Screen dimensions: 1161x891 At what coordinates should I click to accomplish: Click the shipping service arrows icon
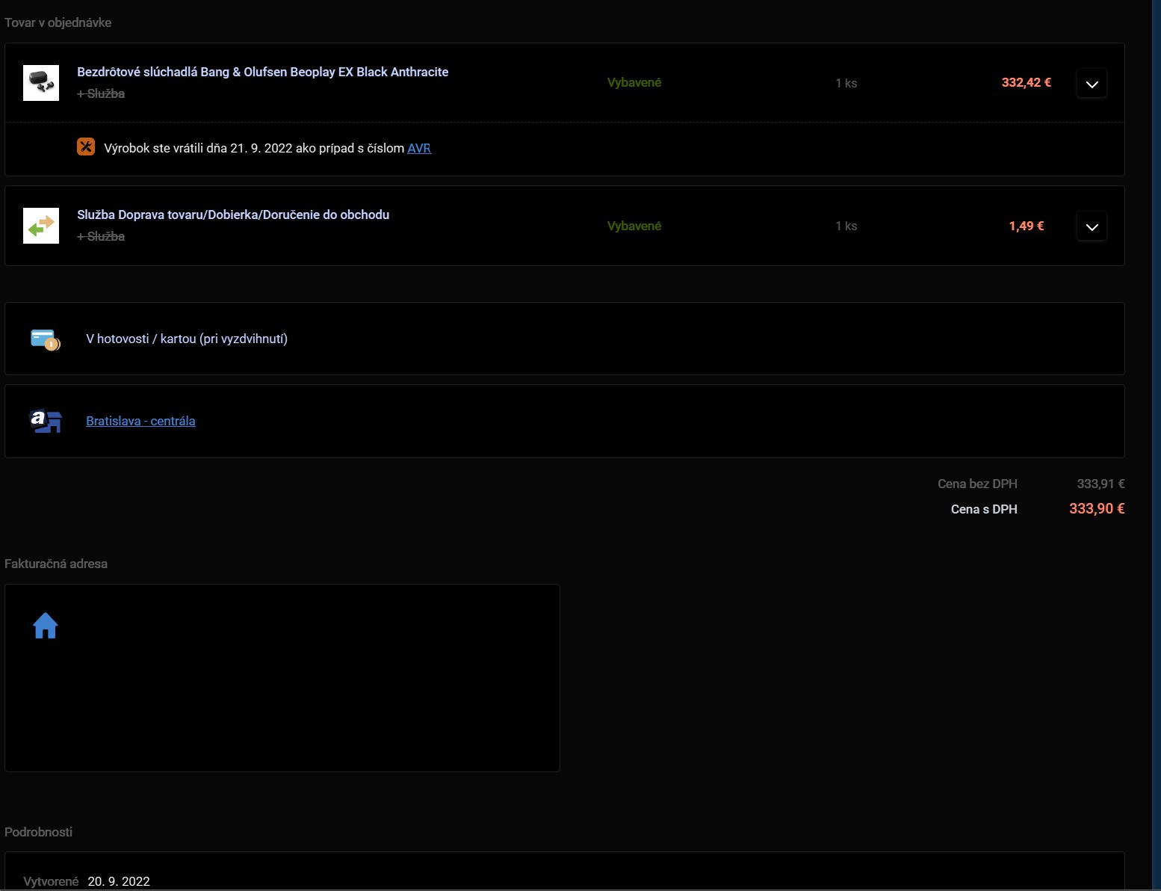coord(41,226)
